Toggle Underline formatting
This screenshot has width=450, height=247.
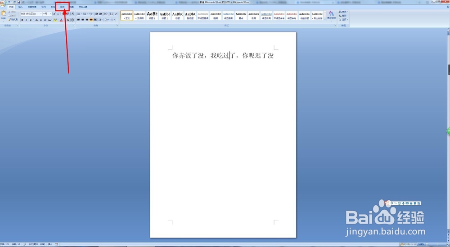point(31,20)
